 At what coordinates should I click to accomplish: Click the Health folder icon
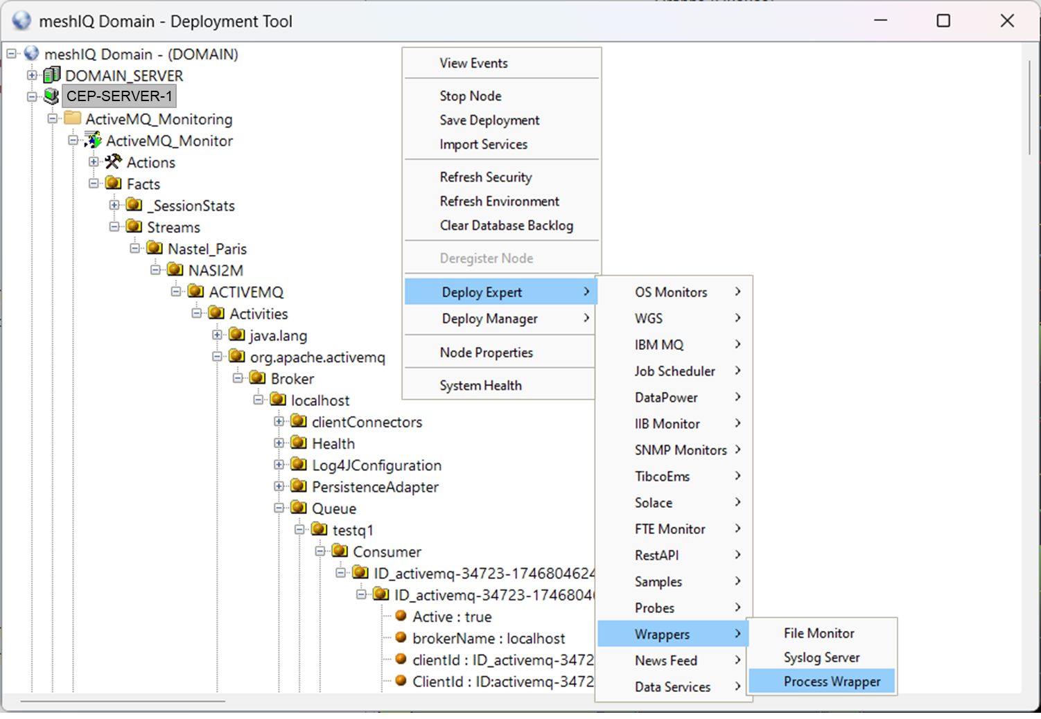[x=299, y=442]
